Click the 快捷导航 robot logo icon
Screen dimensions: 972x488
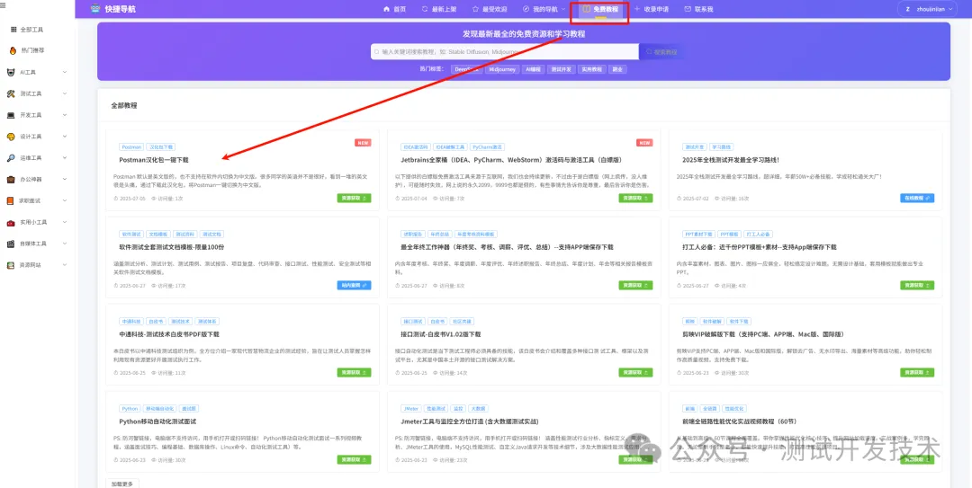pyautogui.click(x=94, y=9)
